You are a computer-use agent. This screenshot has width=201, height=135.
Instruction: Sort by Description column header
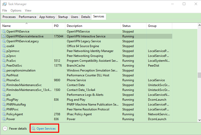pyautogui.click(x=93, y=26)
